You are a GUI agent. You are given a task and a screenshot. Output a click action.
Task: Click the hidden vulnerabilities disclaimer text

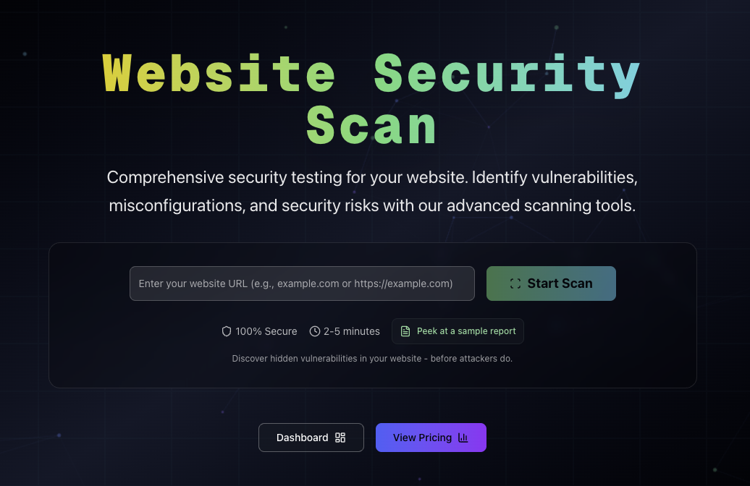372,358
